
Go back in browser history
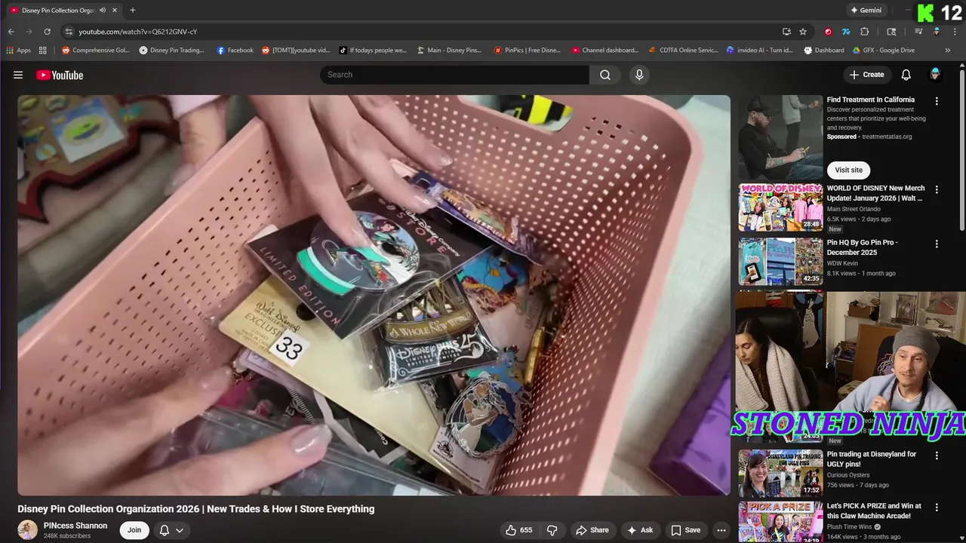click(11, 32)
